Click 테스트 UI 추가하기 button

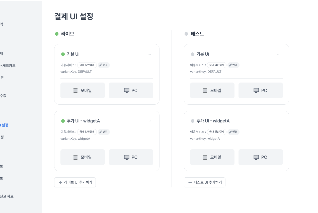205,182
